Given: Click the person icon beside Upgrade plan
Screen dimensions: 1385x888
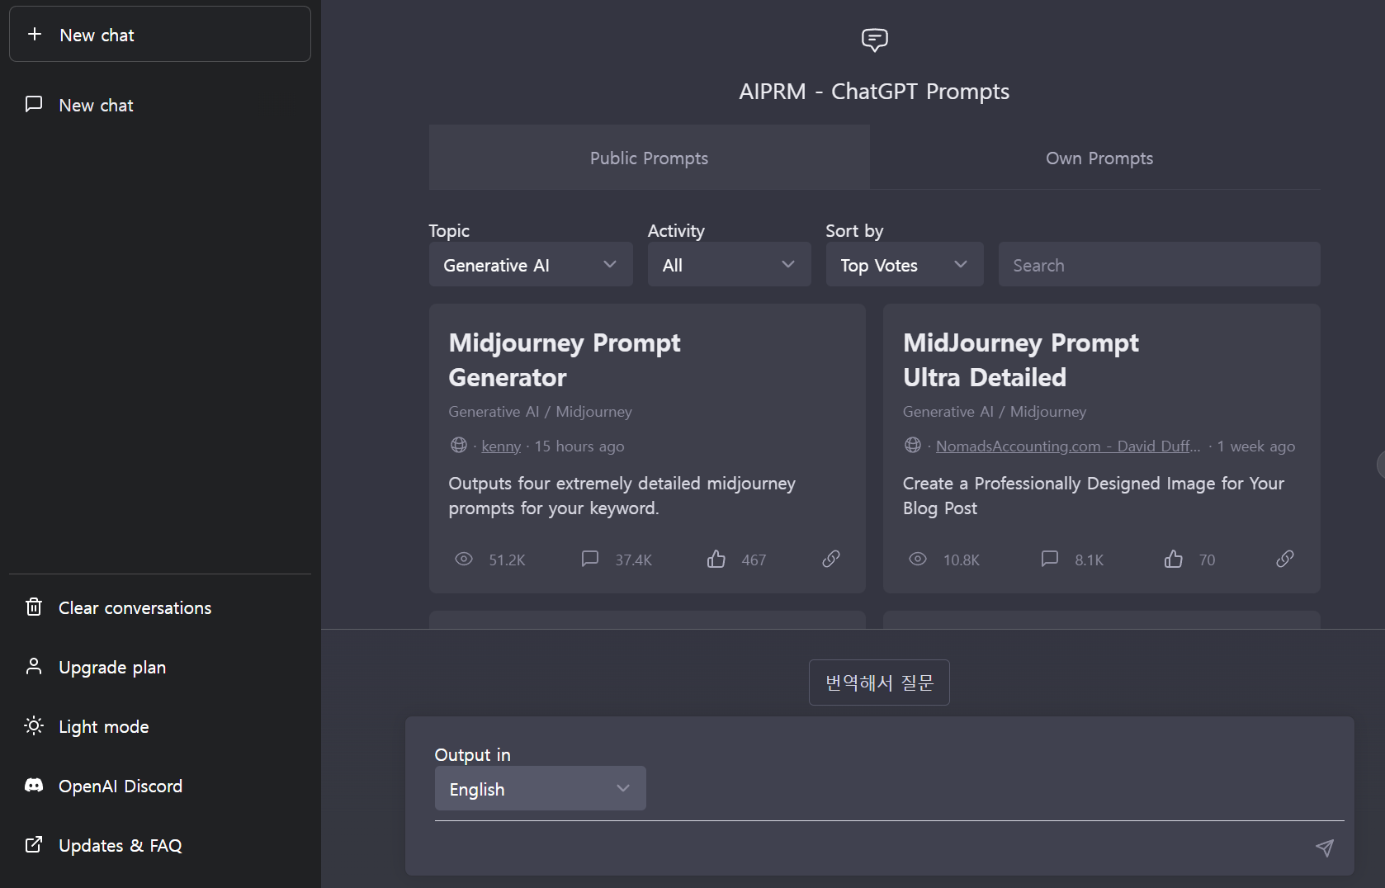Looking at the screenshot, I should tap(34, 667).
